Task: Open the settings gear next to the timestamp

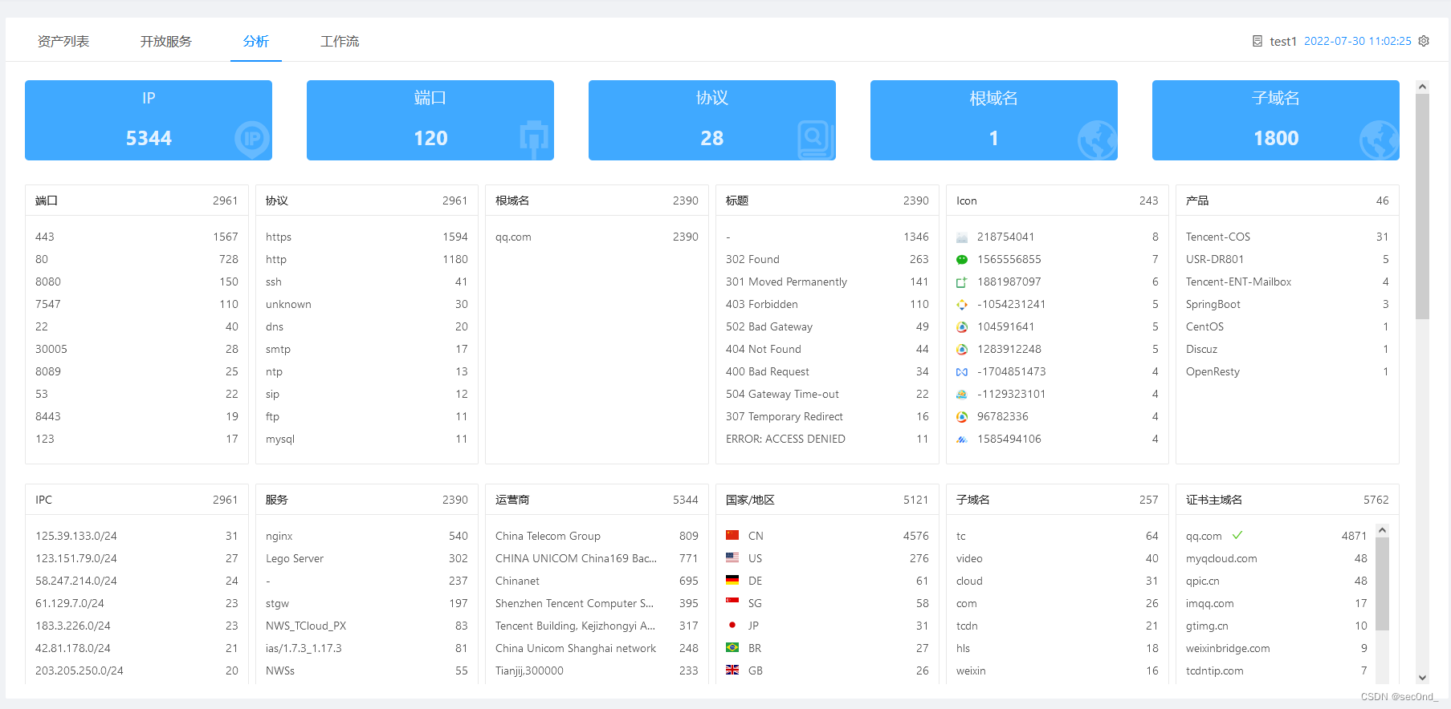Action: click(x=1424, y=41)
